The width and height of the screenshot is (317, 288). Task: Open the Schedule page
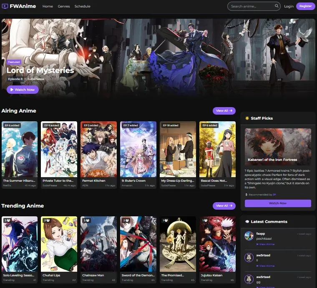point(83,6)
